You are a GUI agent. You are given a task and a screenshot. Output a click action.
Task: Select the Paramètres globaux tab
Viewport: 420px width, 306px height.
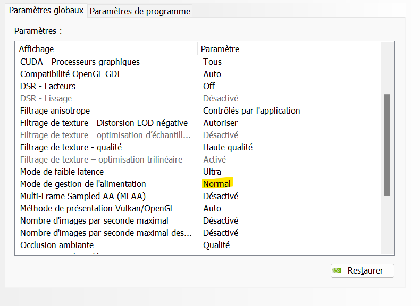point(47,11)
